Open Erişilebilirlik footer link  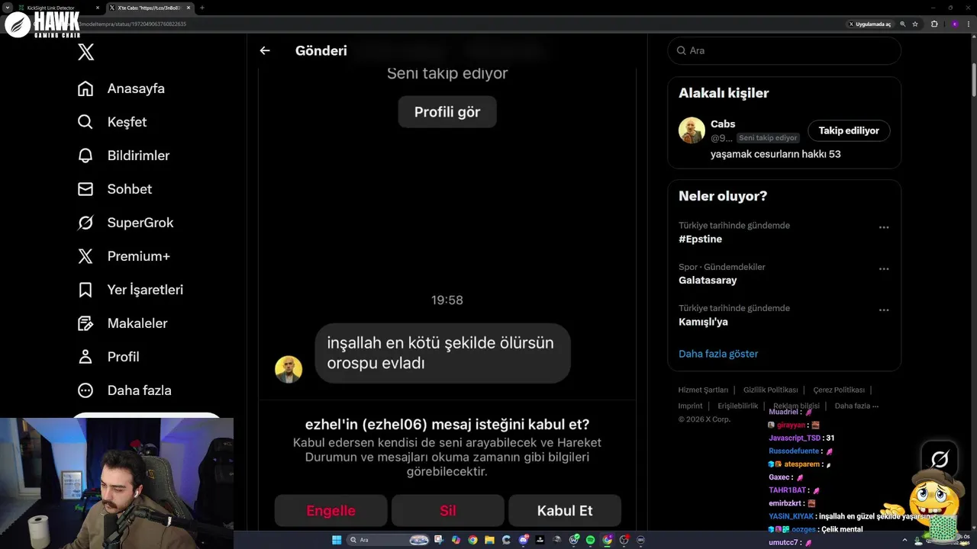point(737,406)
